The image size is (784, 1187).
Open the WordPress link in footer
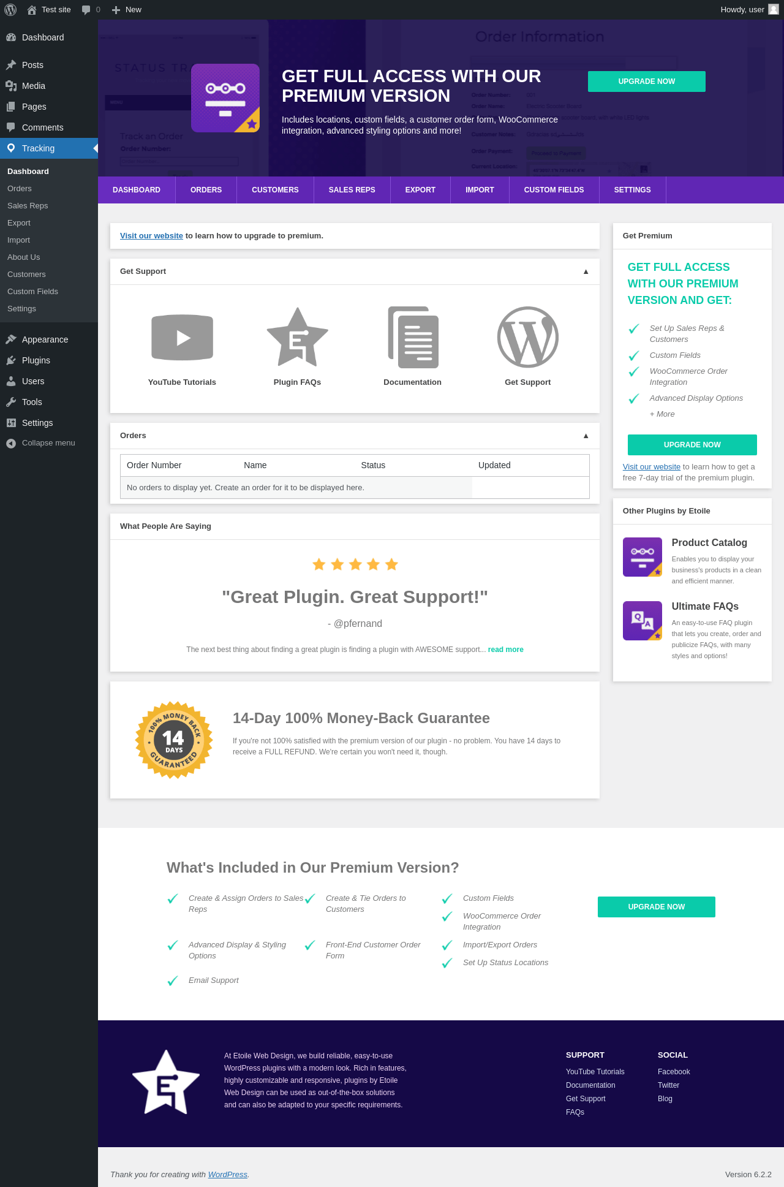[228, 1175]
